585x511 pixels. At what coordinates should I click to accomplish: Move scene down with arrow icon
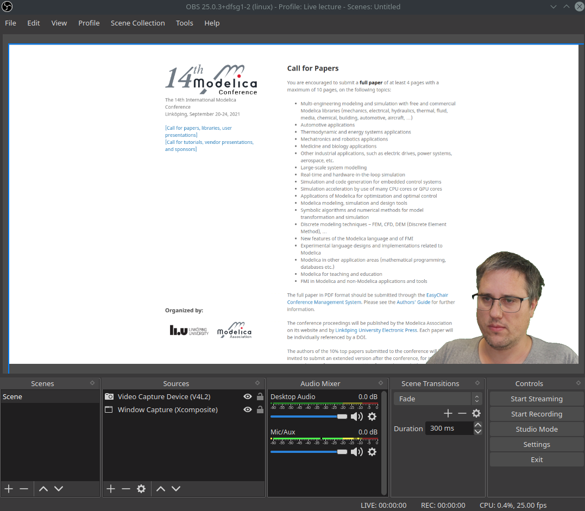tap(59, 489)
